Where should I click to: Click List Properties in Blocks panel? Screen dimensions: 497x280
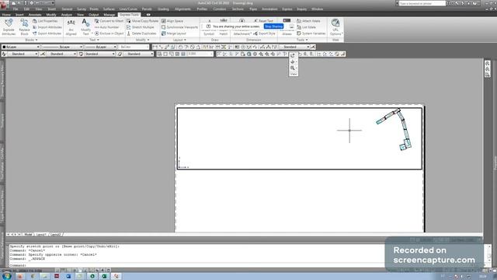(x=45, y=21)
